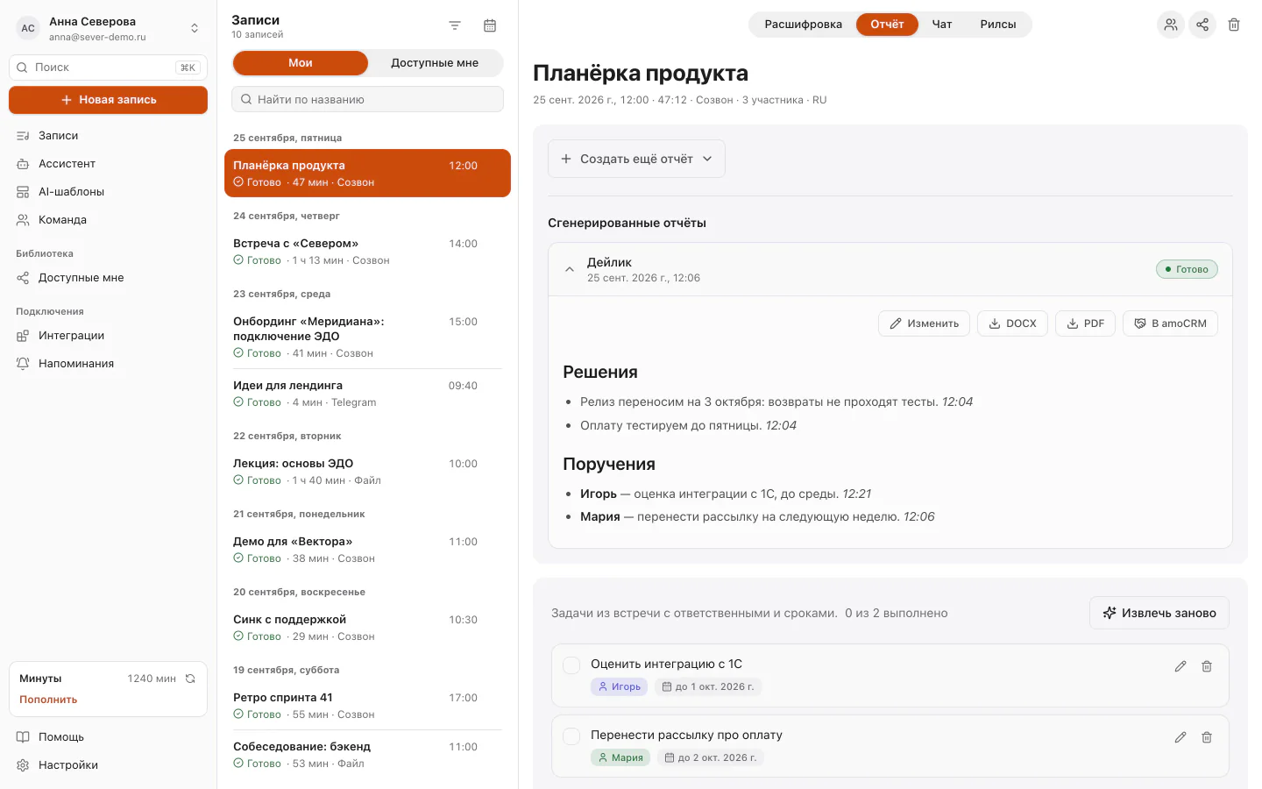Image resolution: width=1262 pixels, height=789 pixels.
Task: Open recording Идеи для лендинга
Action: coord(367,394)
